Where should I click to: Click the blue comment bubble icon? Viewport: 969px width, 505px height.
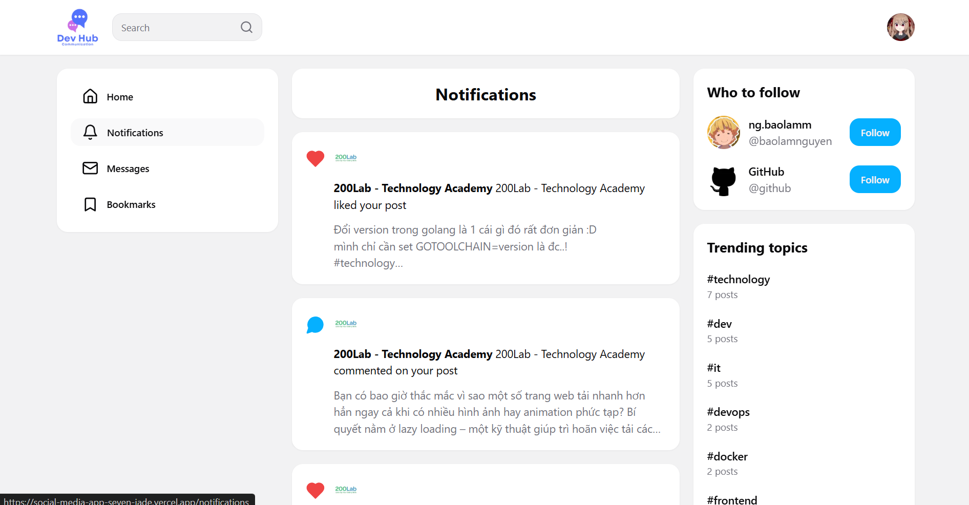pos(315,324)
